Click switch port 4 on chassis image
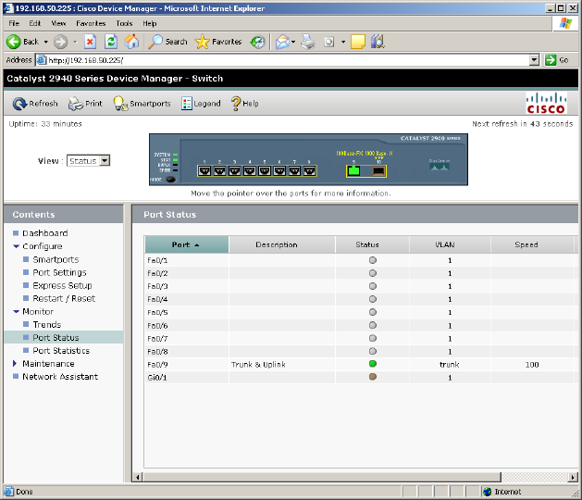Viewport: 582px width, 500px height. 250,171
